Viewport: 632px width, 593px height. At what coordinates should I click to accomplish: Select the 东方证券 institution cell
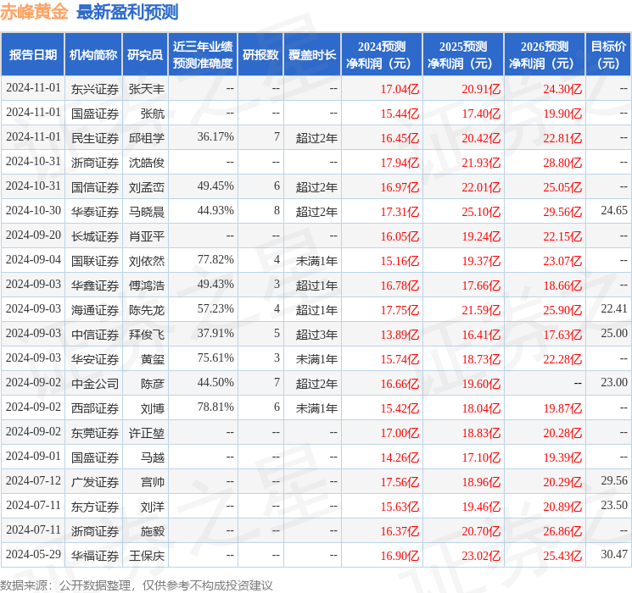pos(95,507)
